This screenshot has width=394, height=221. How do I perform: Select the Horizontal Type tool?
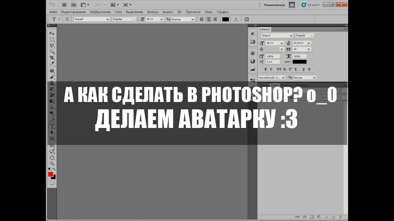coord(52,126)
